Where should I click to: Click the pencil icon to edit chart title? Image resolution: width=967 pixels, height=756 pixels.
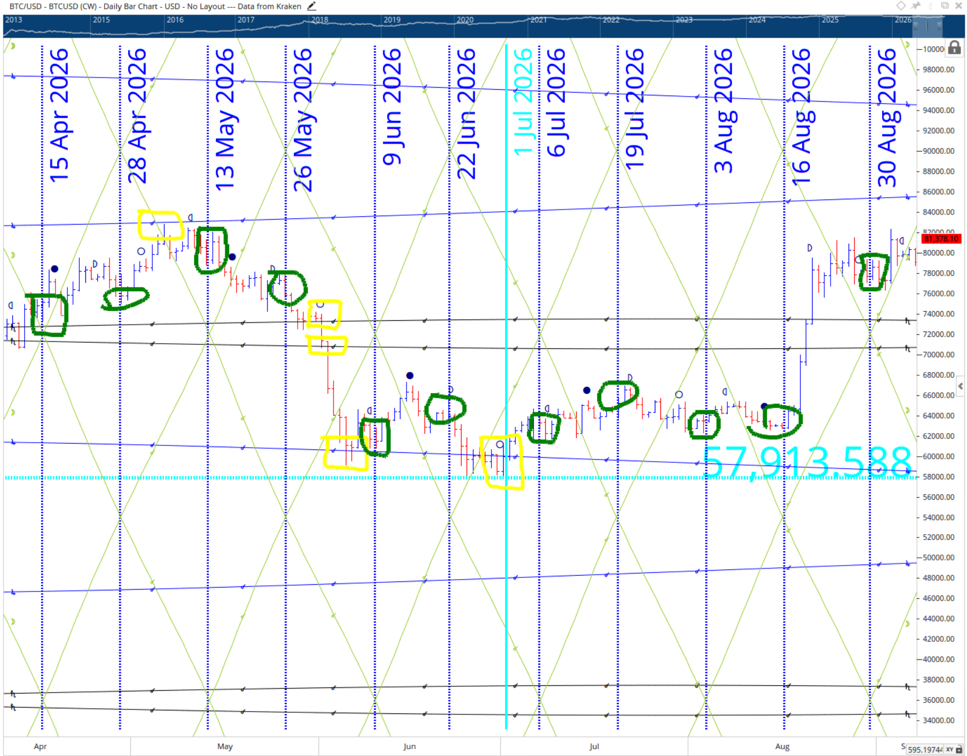click(x=312, y=6)
